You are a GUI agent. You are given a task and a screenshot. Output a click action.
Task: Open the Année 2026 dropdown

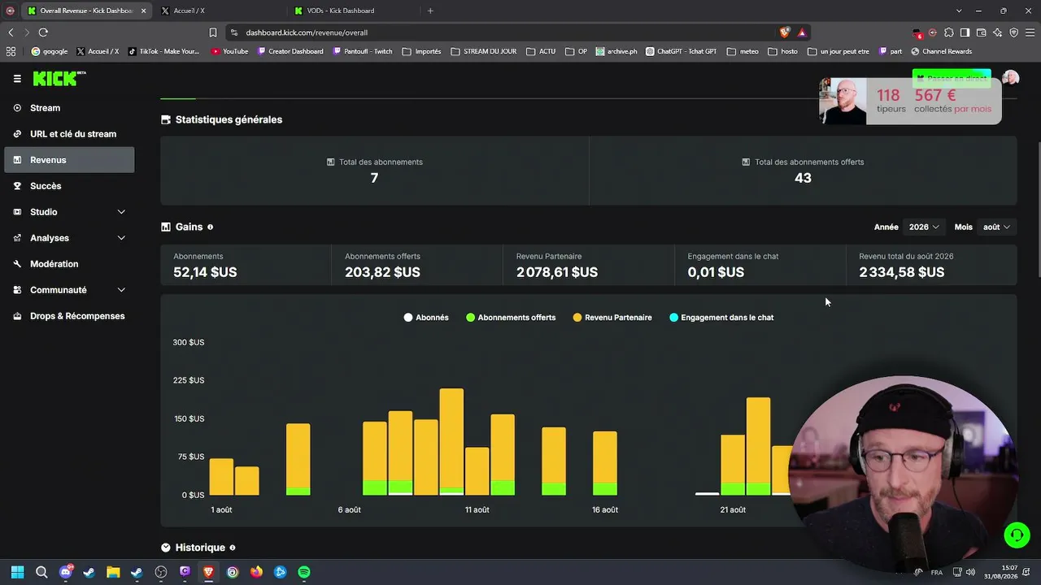pos(924,227)
